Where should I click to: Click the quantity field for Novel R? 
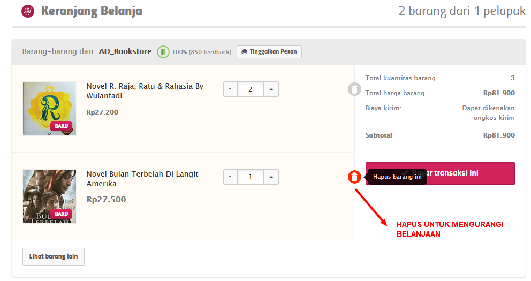(251, 89)
